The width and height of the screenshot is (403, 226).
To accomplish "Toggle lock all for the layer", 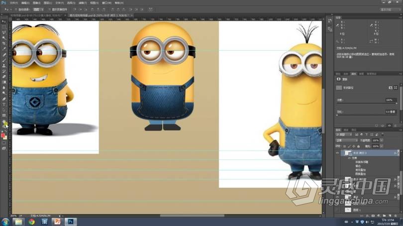I will click(x=359, y=146).
